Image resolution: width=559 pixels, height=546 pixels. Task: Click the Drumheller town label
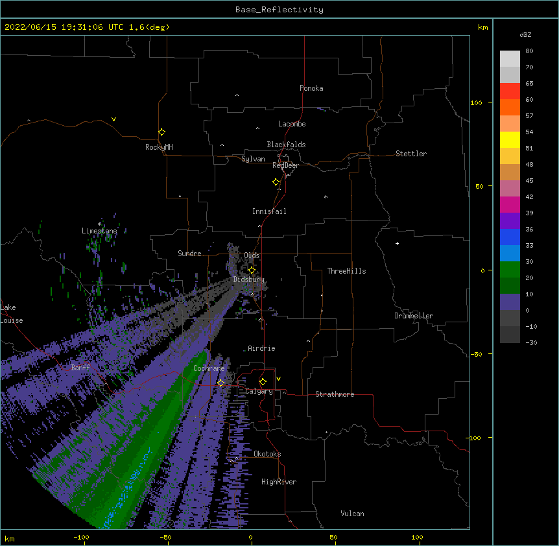point(414,316)
